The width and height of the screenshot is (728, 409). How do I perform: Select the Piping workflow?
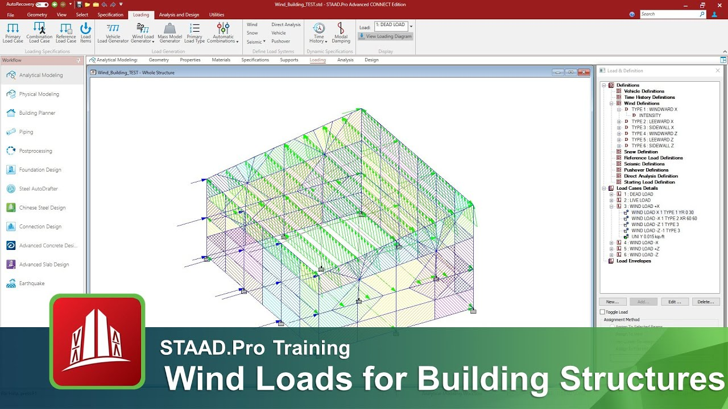click(42, 132)
